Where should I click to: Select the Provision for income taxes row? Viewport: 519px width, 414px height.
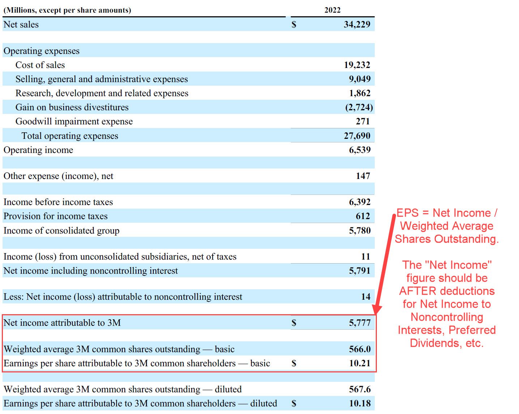[x=55, y=216]
